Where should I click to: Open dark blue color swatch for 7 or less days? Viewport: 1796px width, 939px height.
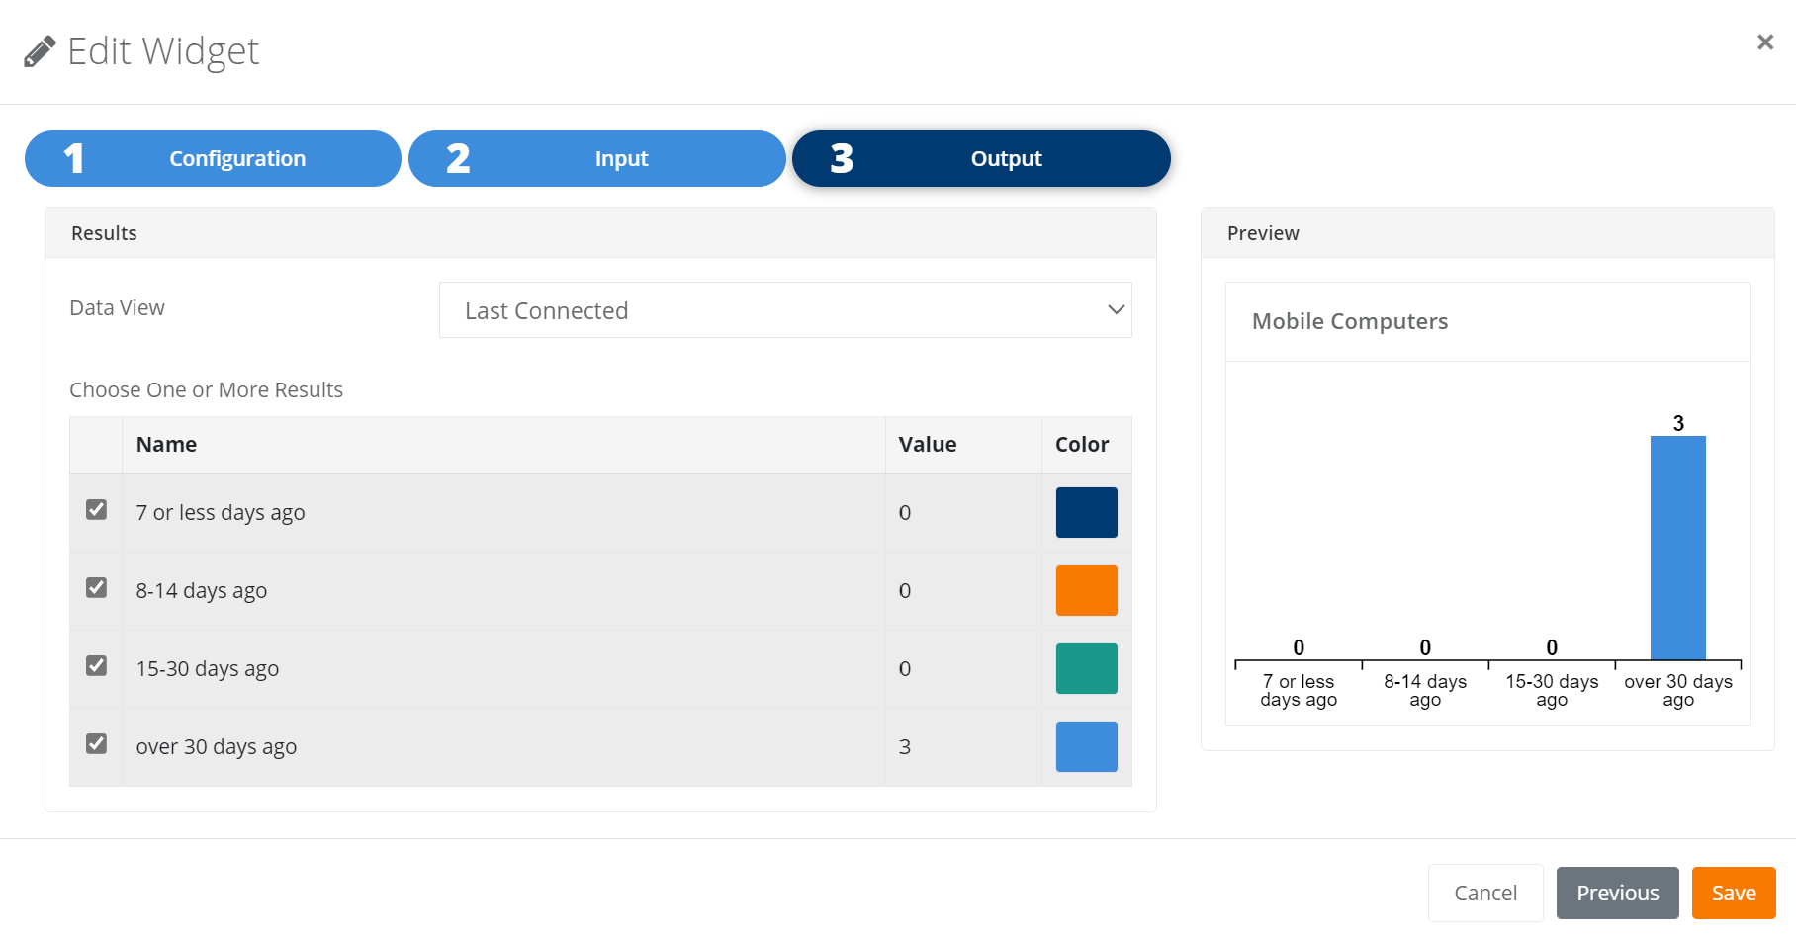[1086, 512]
